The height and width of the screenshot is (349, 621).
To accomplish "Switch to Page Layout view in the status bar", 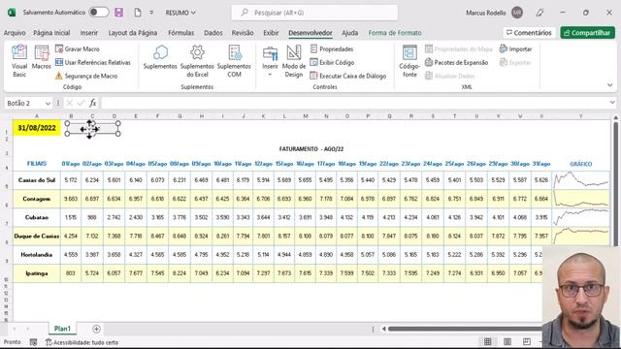I will [x=507, y=341].
